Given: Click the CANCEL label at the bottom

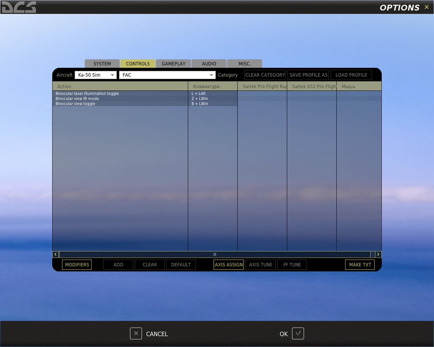Looking at the screenshot, I should point(157,334).
